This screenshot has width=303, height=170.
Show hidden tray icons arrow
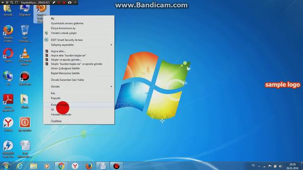click(x=259, y=166)
